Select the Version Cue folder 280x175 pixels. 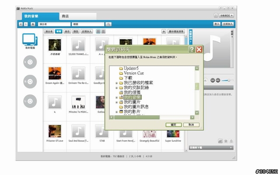click(x=131, y=73)
